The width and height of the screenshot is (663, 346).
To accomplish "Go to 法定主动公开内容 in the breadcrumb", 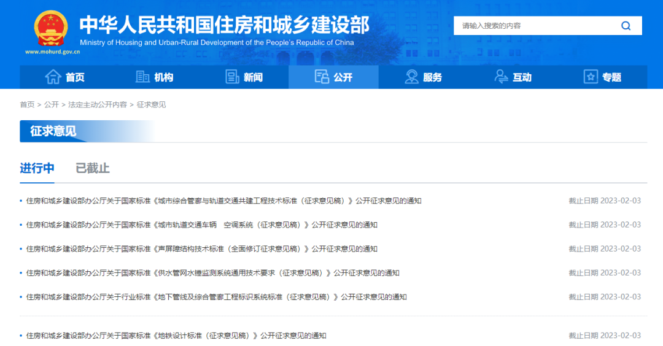I will coord(98,104).
